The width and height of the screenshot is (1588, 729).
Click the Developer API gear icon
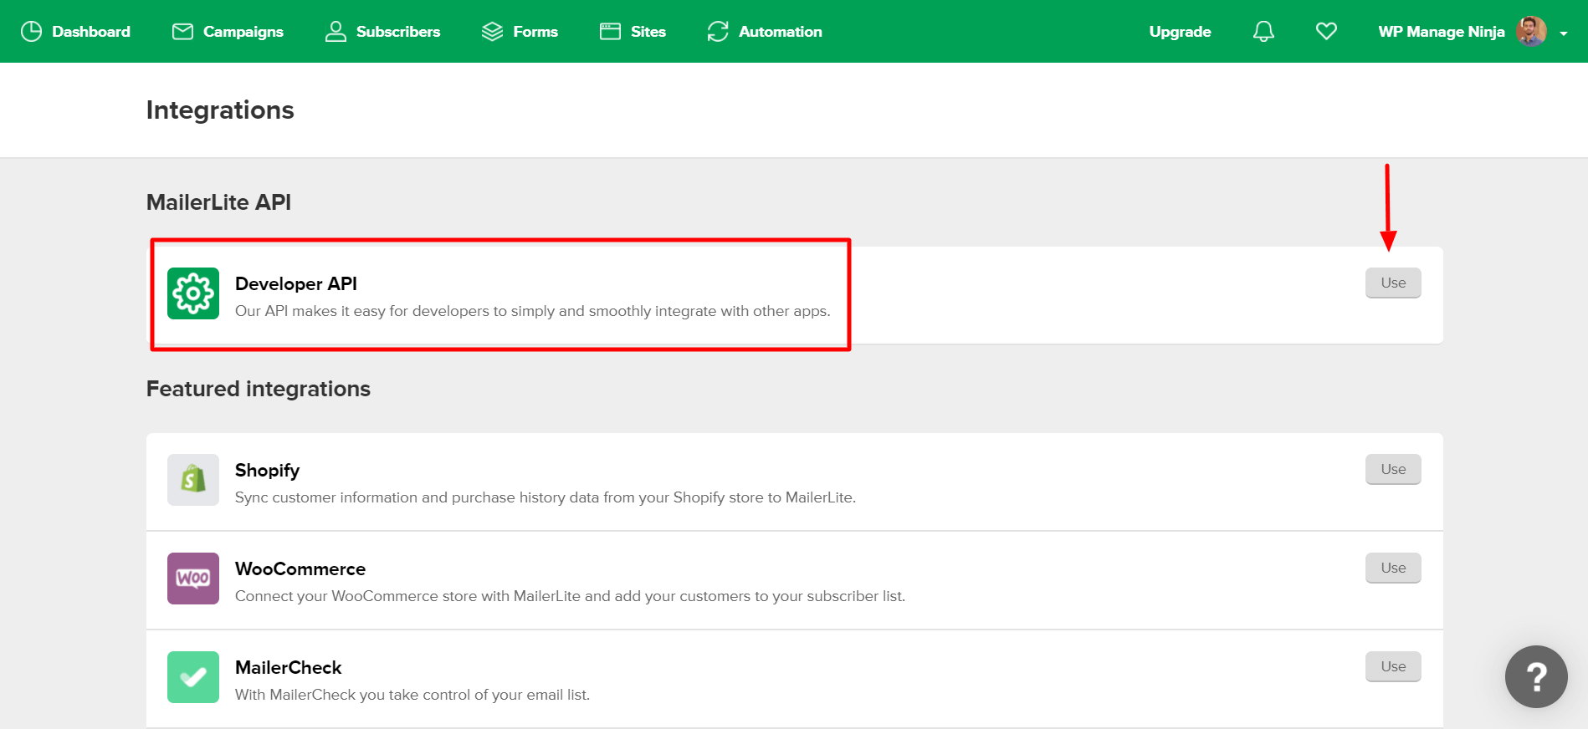(193, 293)
